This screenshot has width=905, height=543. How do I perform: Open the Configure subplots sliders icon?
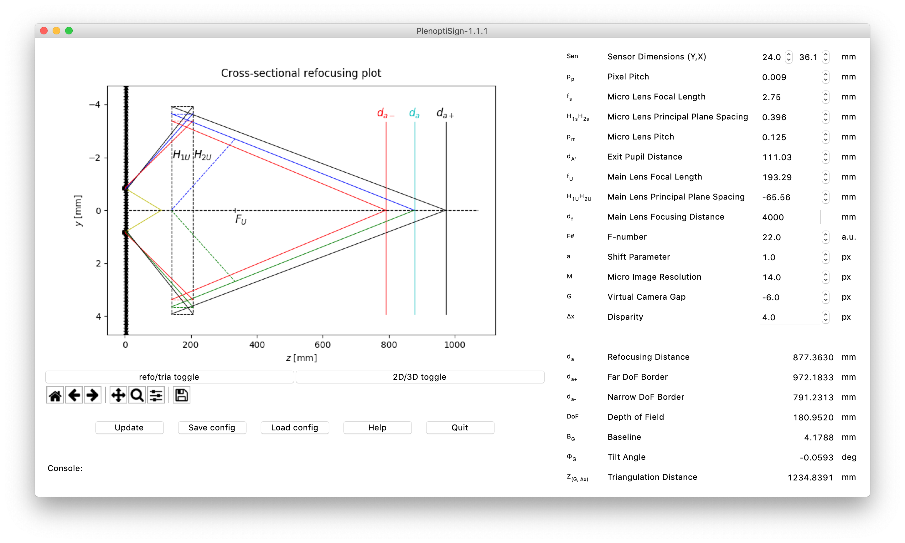[156, 395]
